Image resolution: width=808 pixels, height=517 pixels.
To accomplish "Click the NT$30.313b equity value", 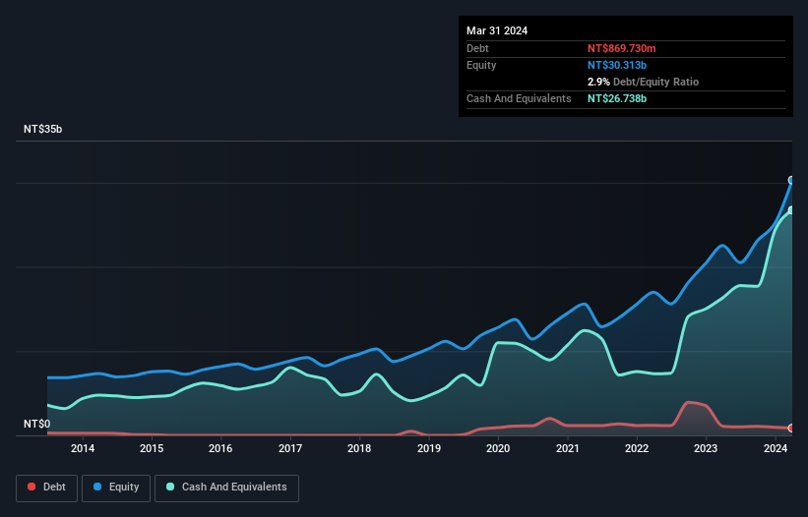I will pos(617,65).
